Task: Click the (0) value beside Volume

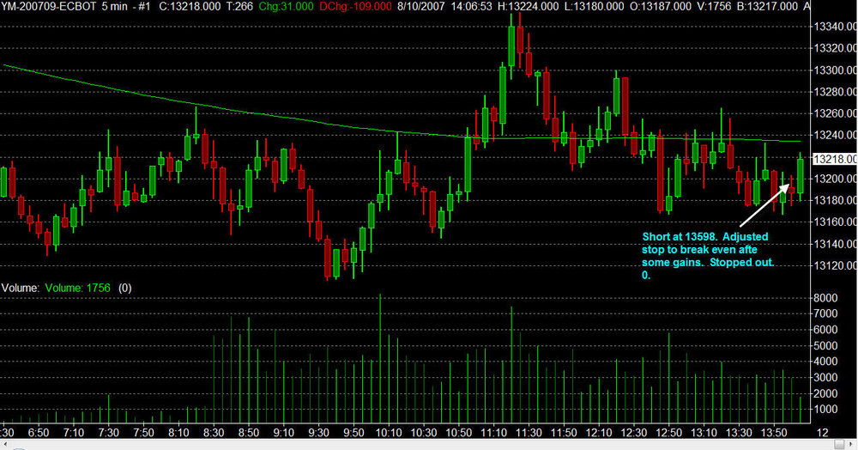Action: tap(124, 288)
